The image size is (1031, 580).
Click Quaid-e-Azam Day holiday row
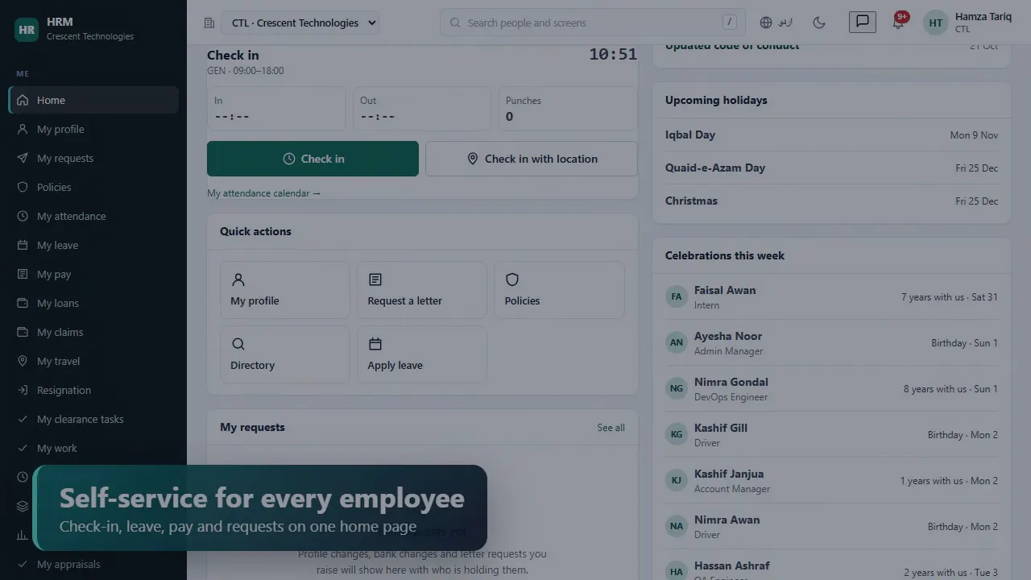tap(831, 168)
